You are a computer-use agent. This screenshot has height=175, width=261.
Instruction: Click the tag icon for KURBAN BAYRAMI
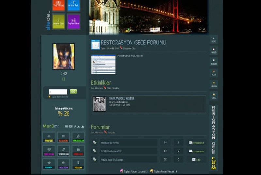coord(95,143)
